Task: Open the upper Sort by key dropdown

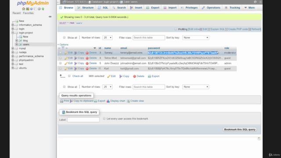Action: 195,38
